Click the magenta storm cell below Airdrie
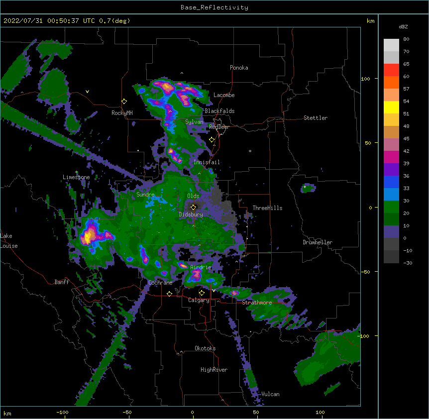The height and width of the screenshot is (419, 429). (x=196, y=275)
